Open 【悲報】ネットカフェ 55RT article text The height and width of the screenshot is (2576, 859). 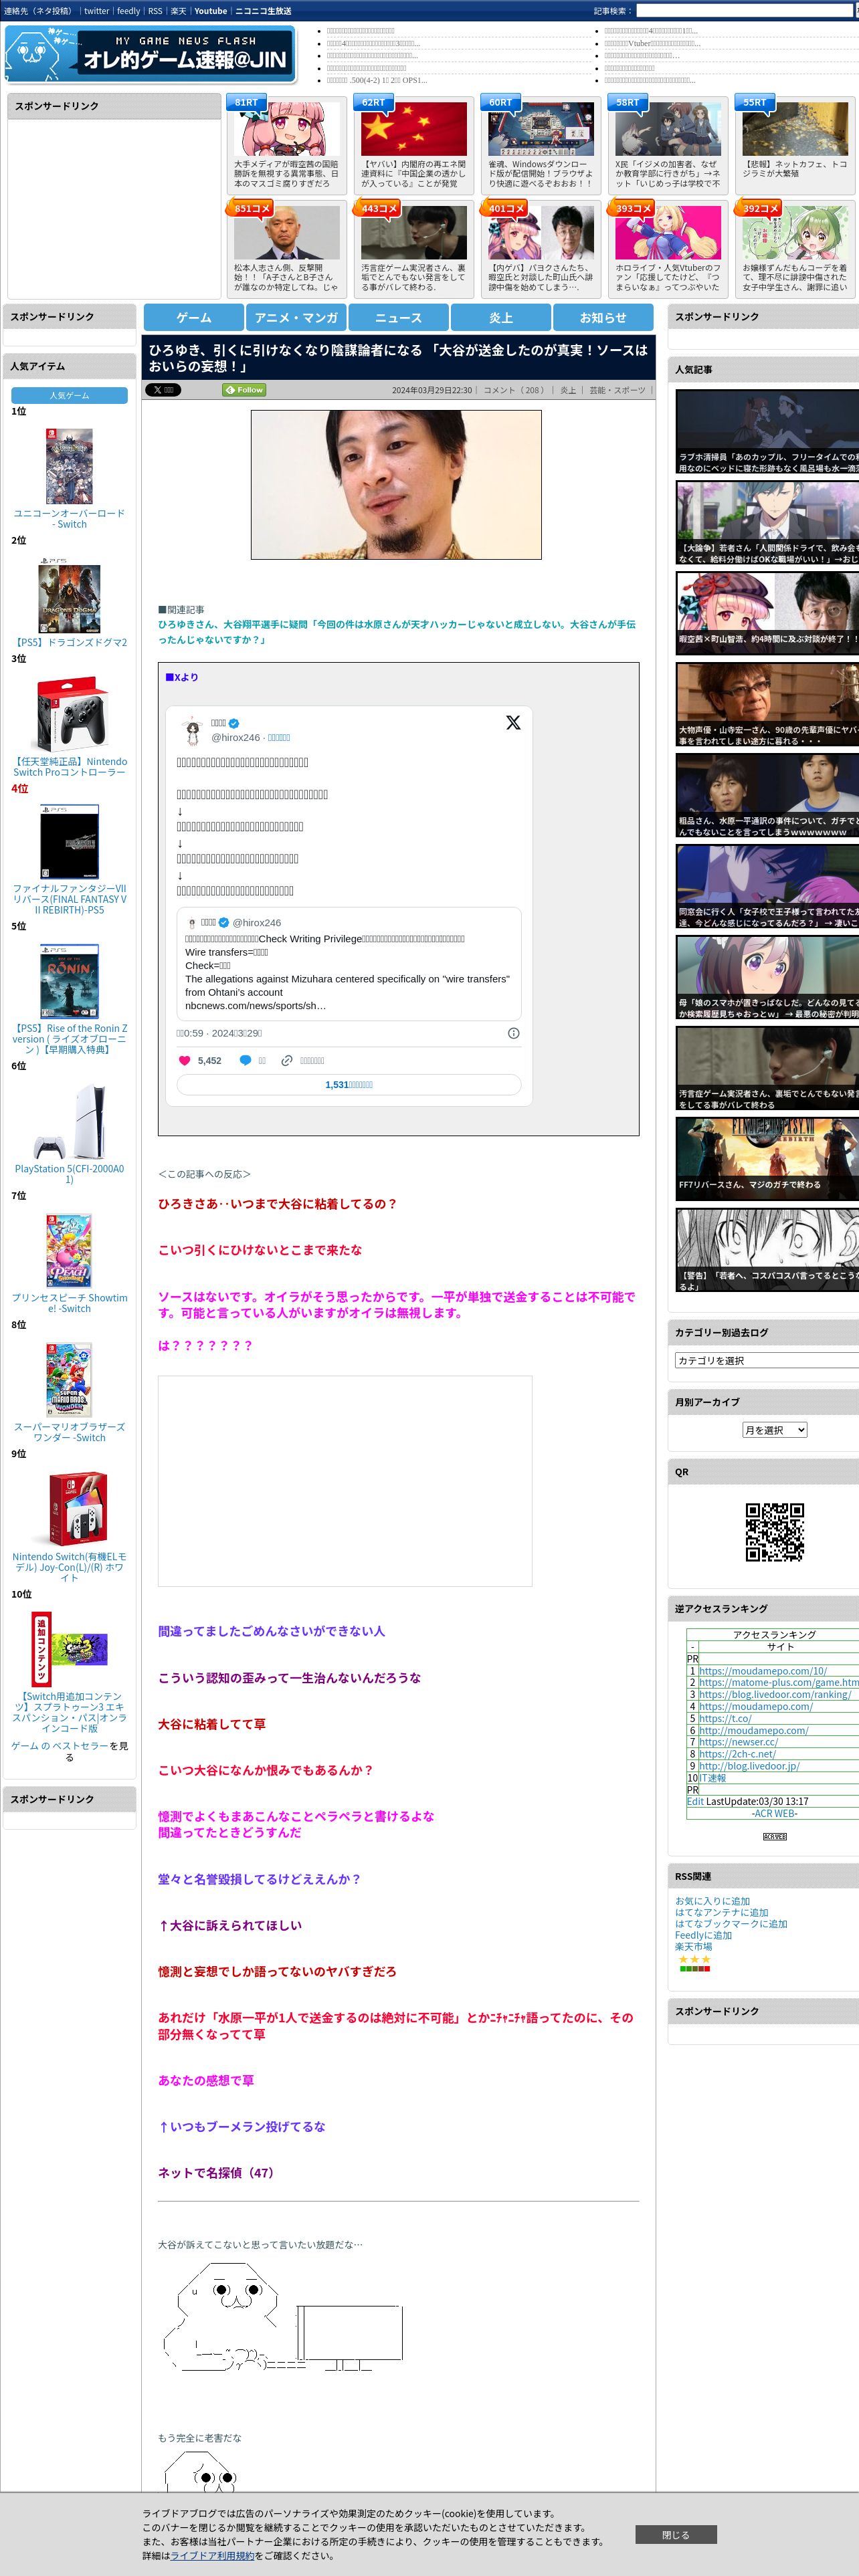[795, 169]
